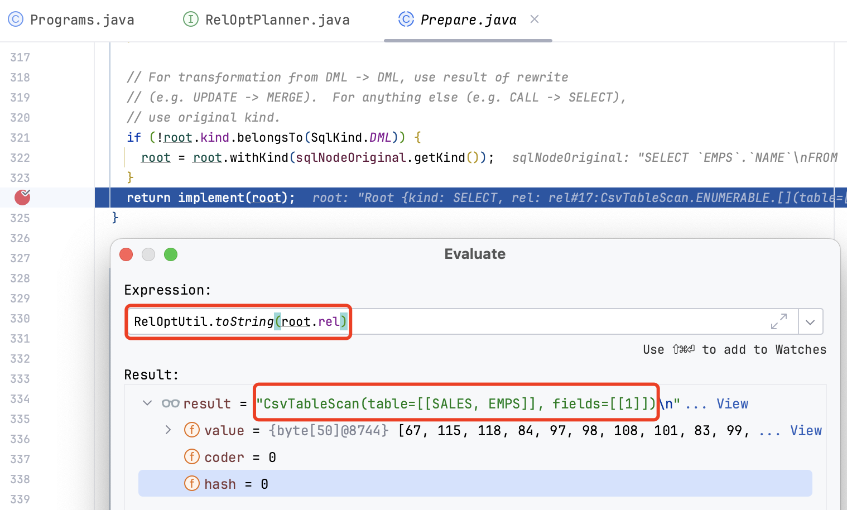The height and width of the screenshot is (510, 847).
Task: Click the Programs.java class icon
Action: coord(16,20)
